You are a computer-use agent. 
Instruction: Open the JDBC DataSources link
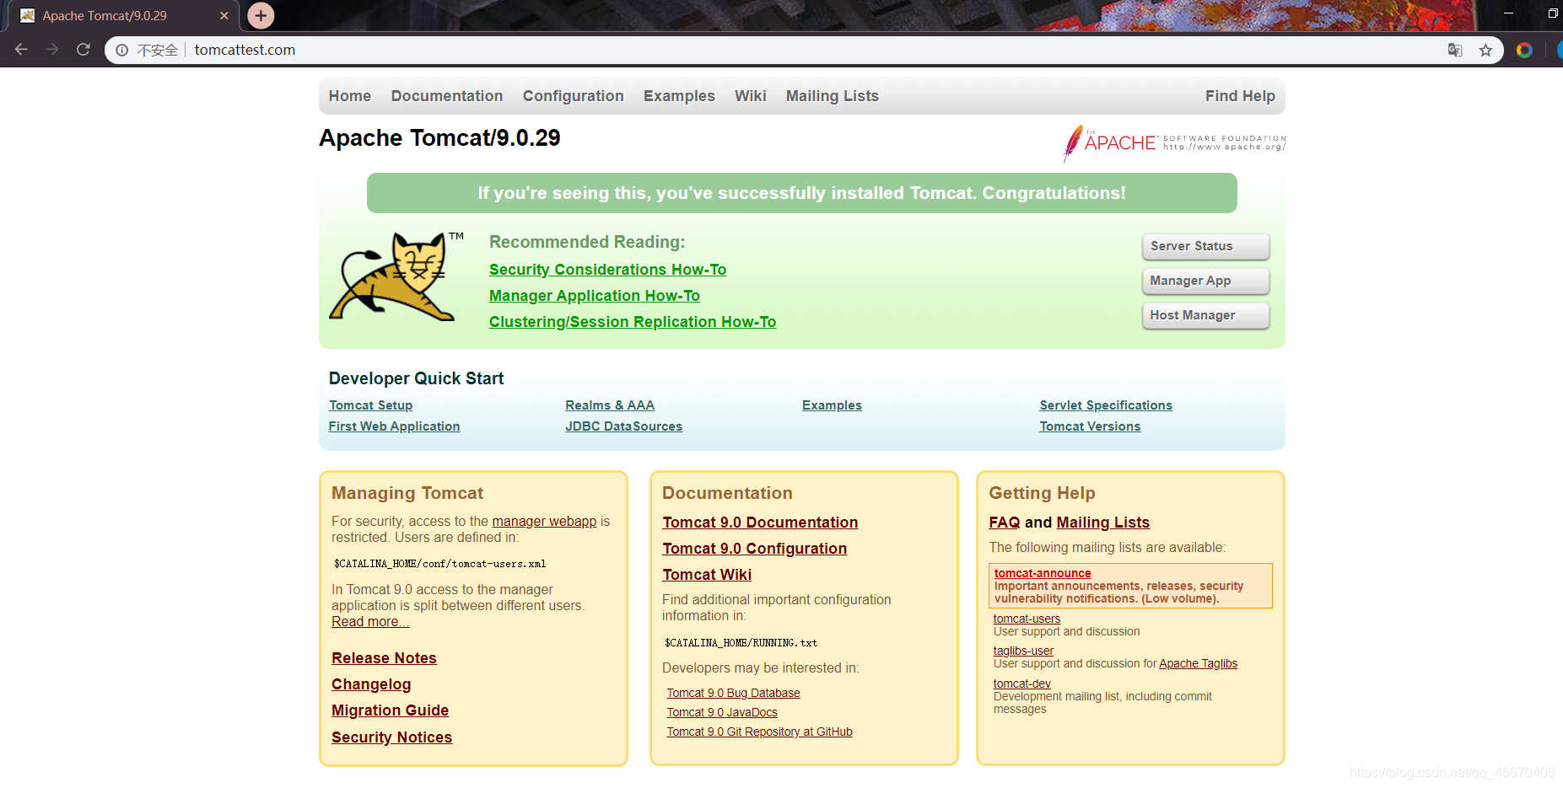coord(623,426)
